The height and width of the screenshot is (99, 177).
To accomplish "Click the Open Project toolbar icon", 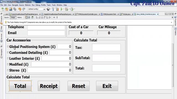I will click(x=11, y=9).
